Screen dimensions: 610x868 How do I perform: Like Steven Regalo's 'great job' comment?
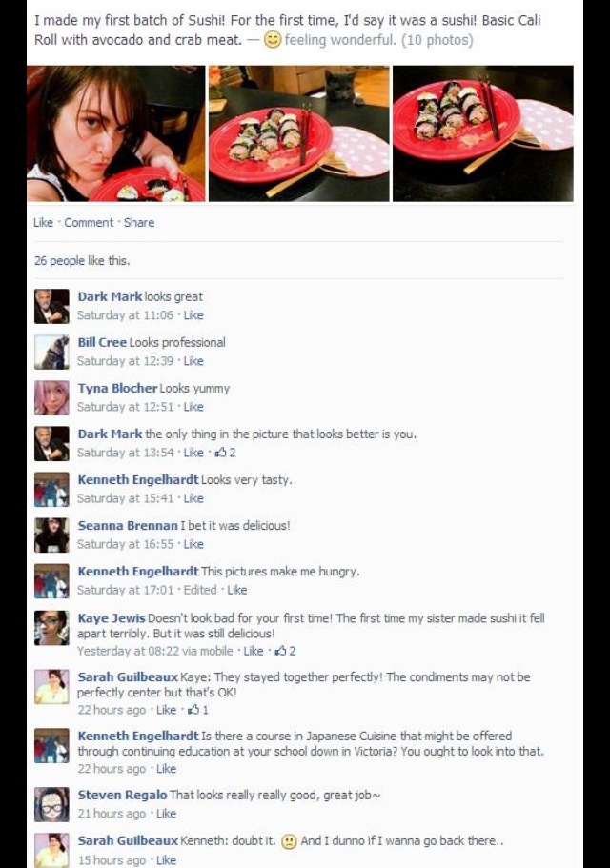pyautogui.click(x=166, y=814)
